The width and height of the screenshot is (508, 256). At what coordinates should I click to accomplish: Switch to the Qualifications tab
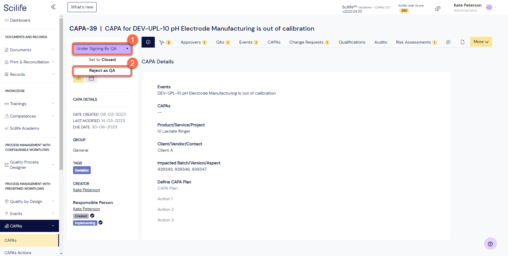[352, 42]
